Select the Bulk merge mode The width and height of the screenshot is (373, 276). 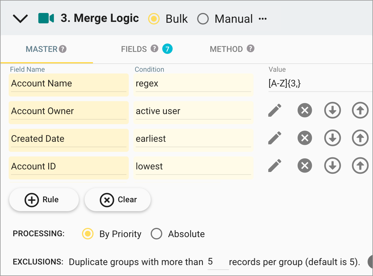click(154, 19)
